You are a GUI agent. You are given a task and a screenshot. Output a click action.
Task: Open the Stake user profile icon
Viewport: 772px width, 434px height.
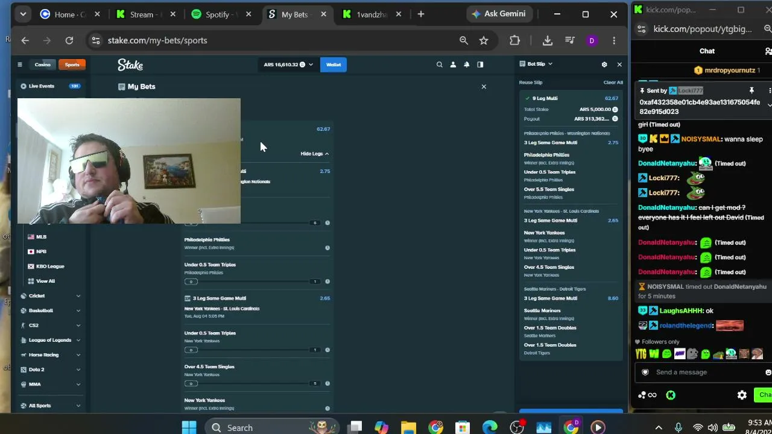[x=453, y=64]
